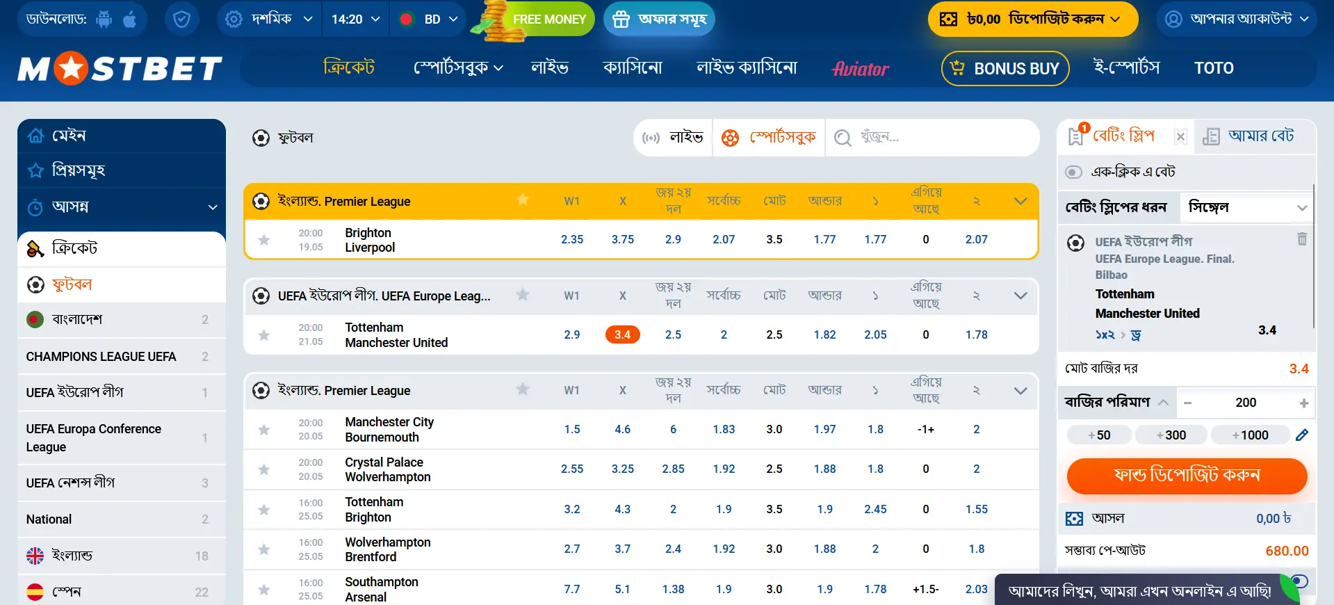Click the football icon in the sidebar
Viewport: 1334px width, 605px height.
click(35, 284)
